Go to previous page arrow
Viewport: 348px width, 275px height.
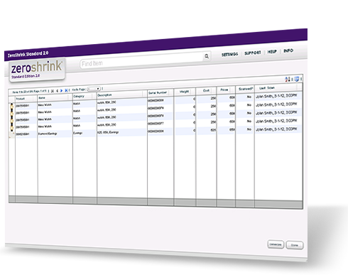point(57,91)
